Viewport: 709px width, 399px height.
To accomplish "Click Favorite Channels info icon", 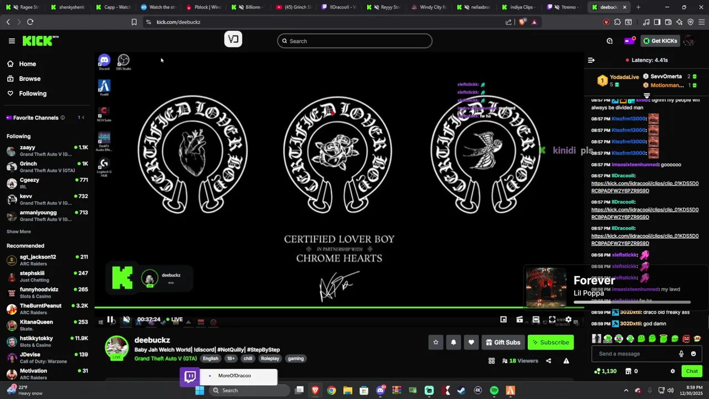I will 63,117.
